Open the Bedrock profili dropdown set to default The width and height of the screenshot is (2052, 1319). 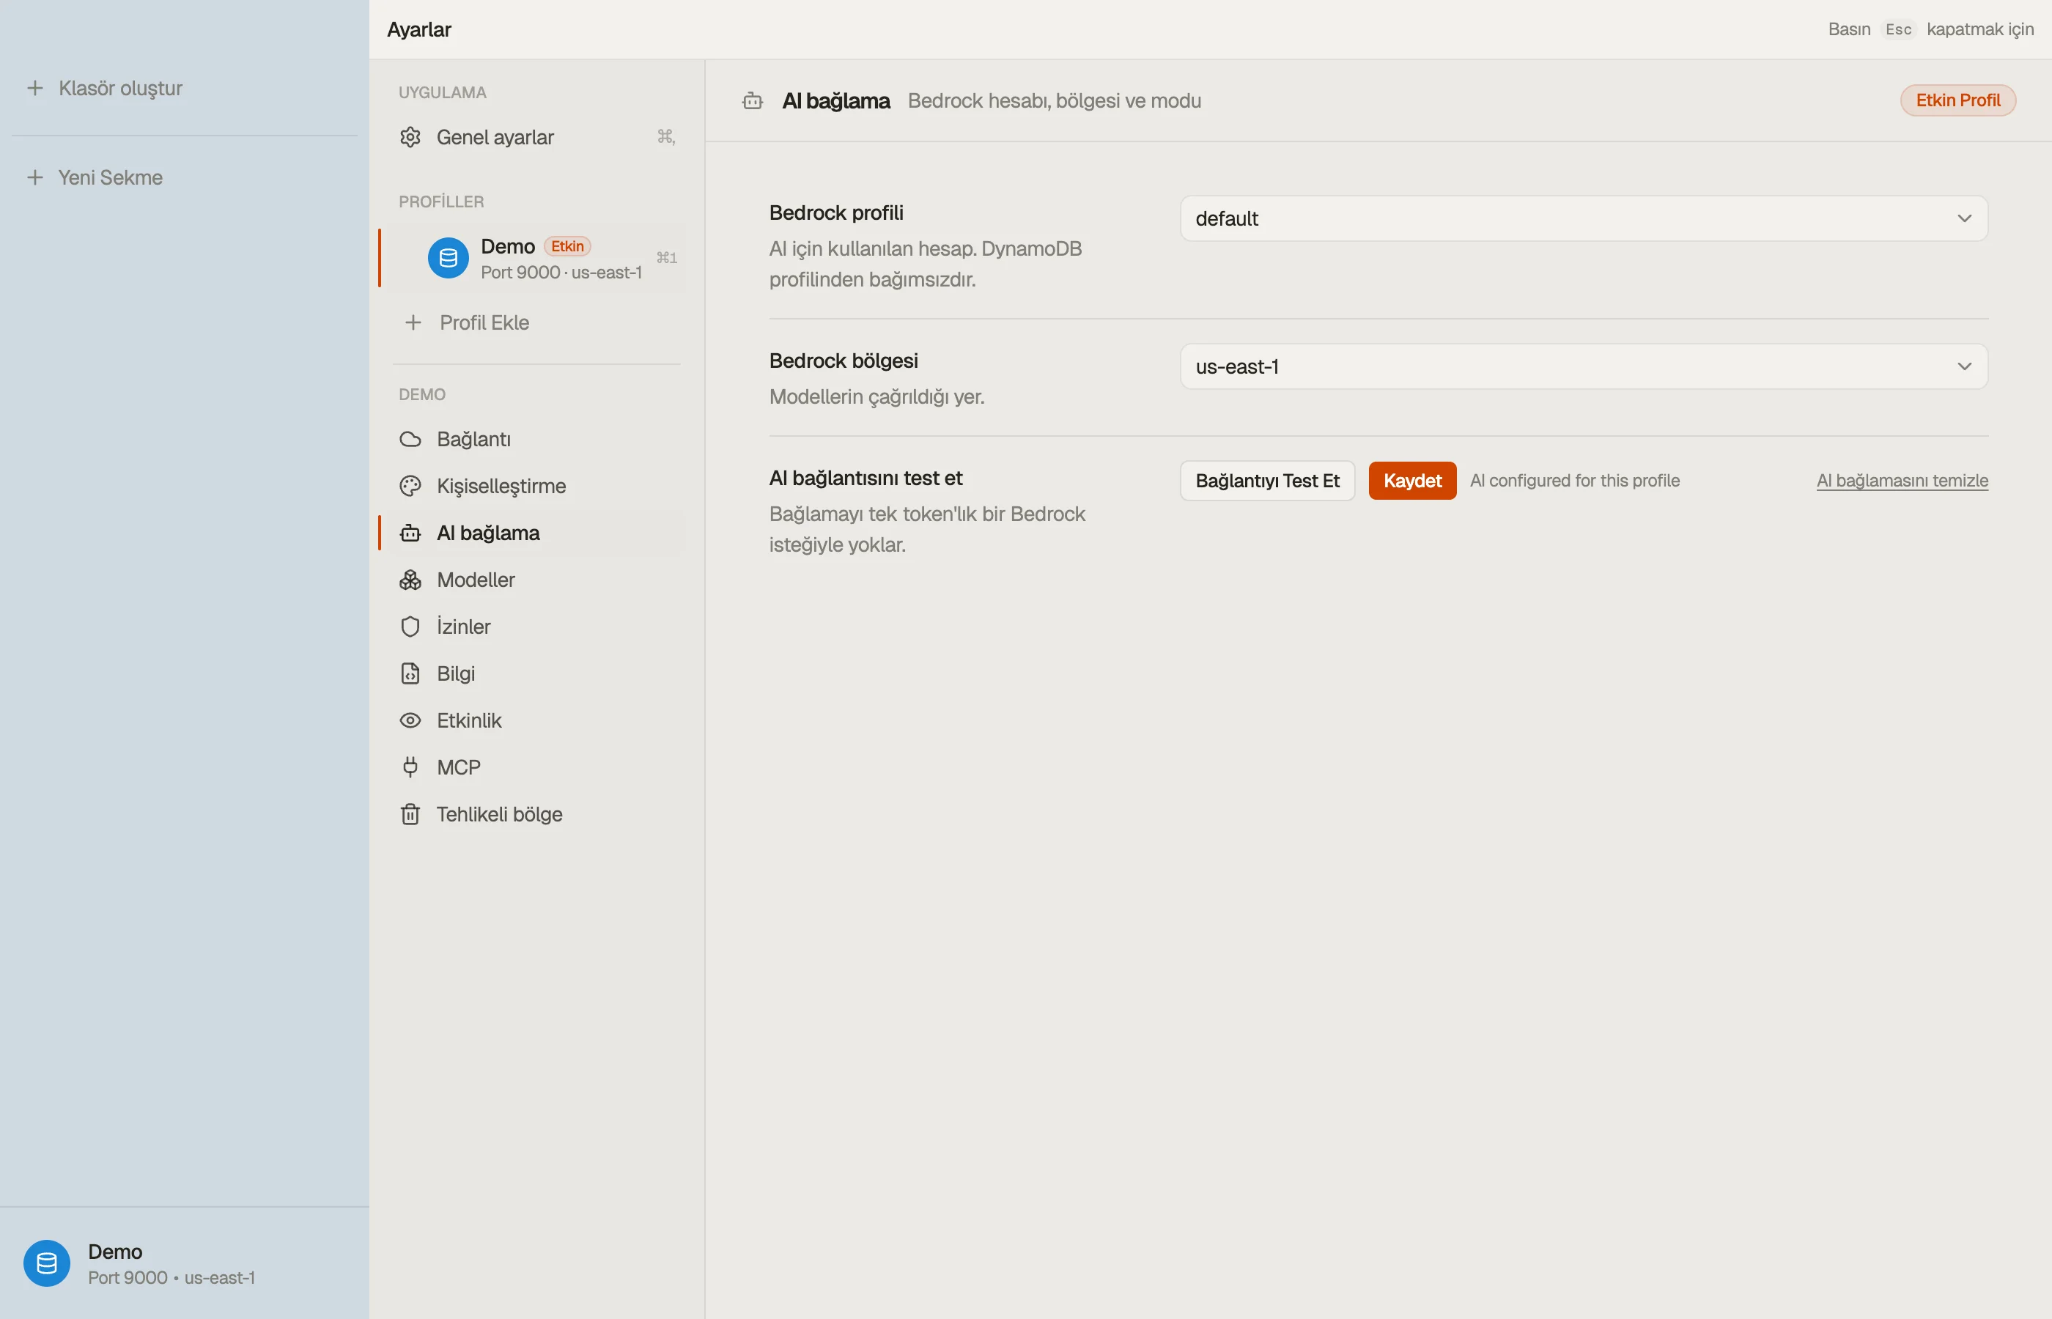[1584, 218]
